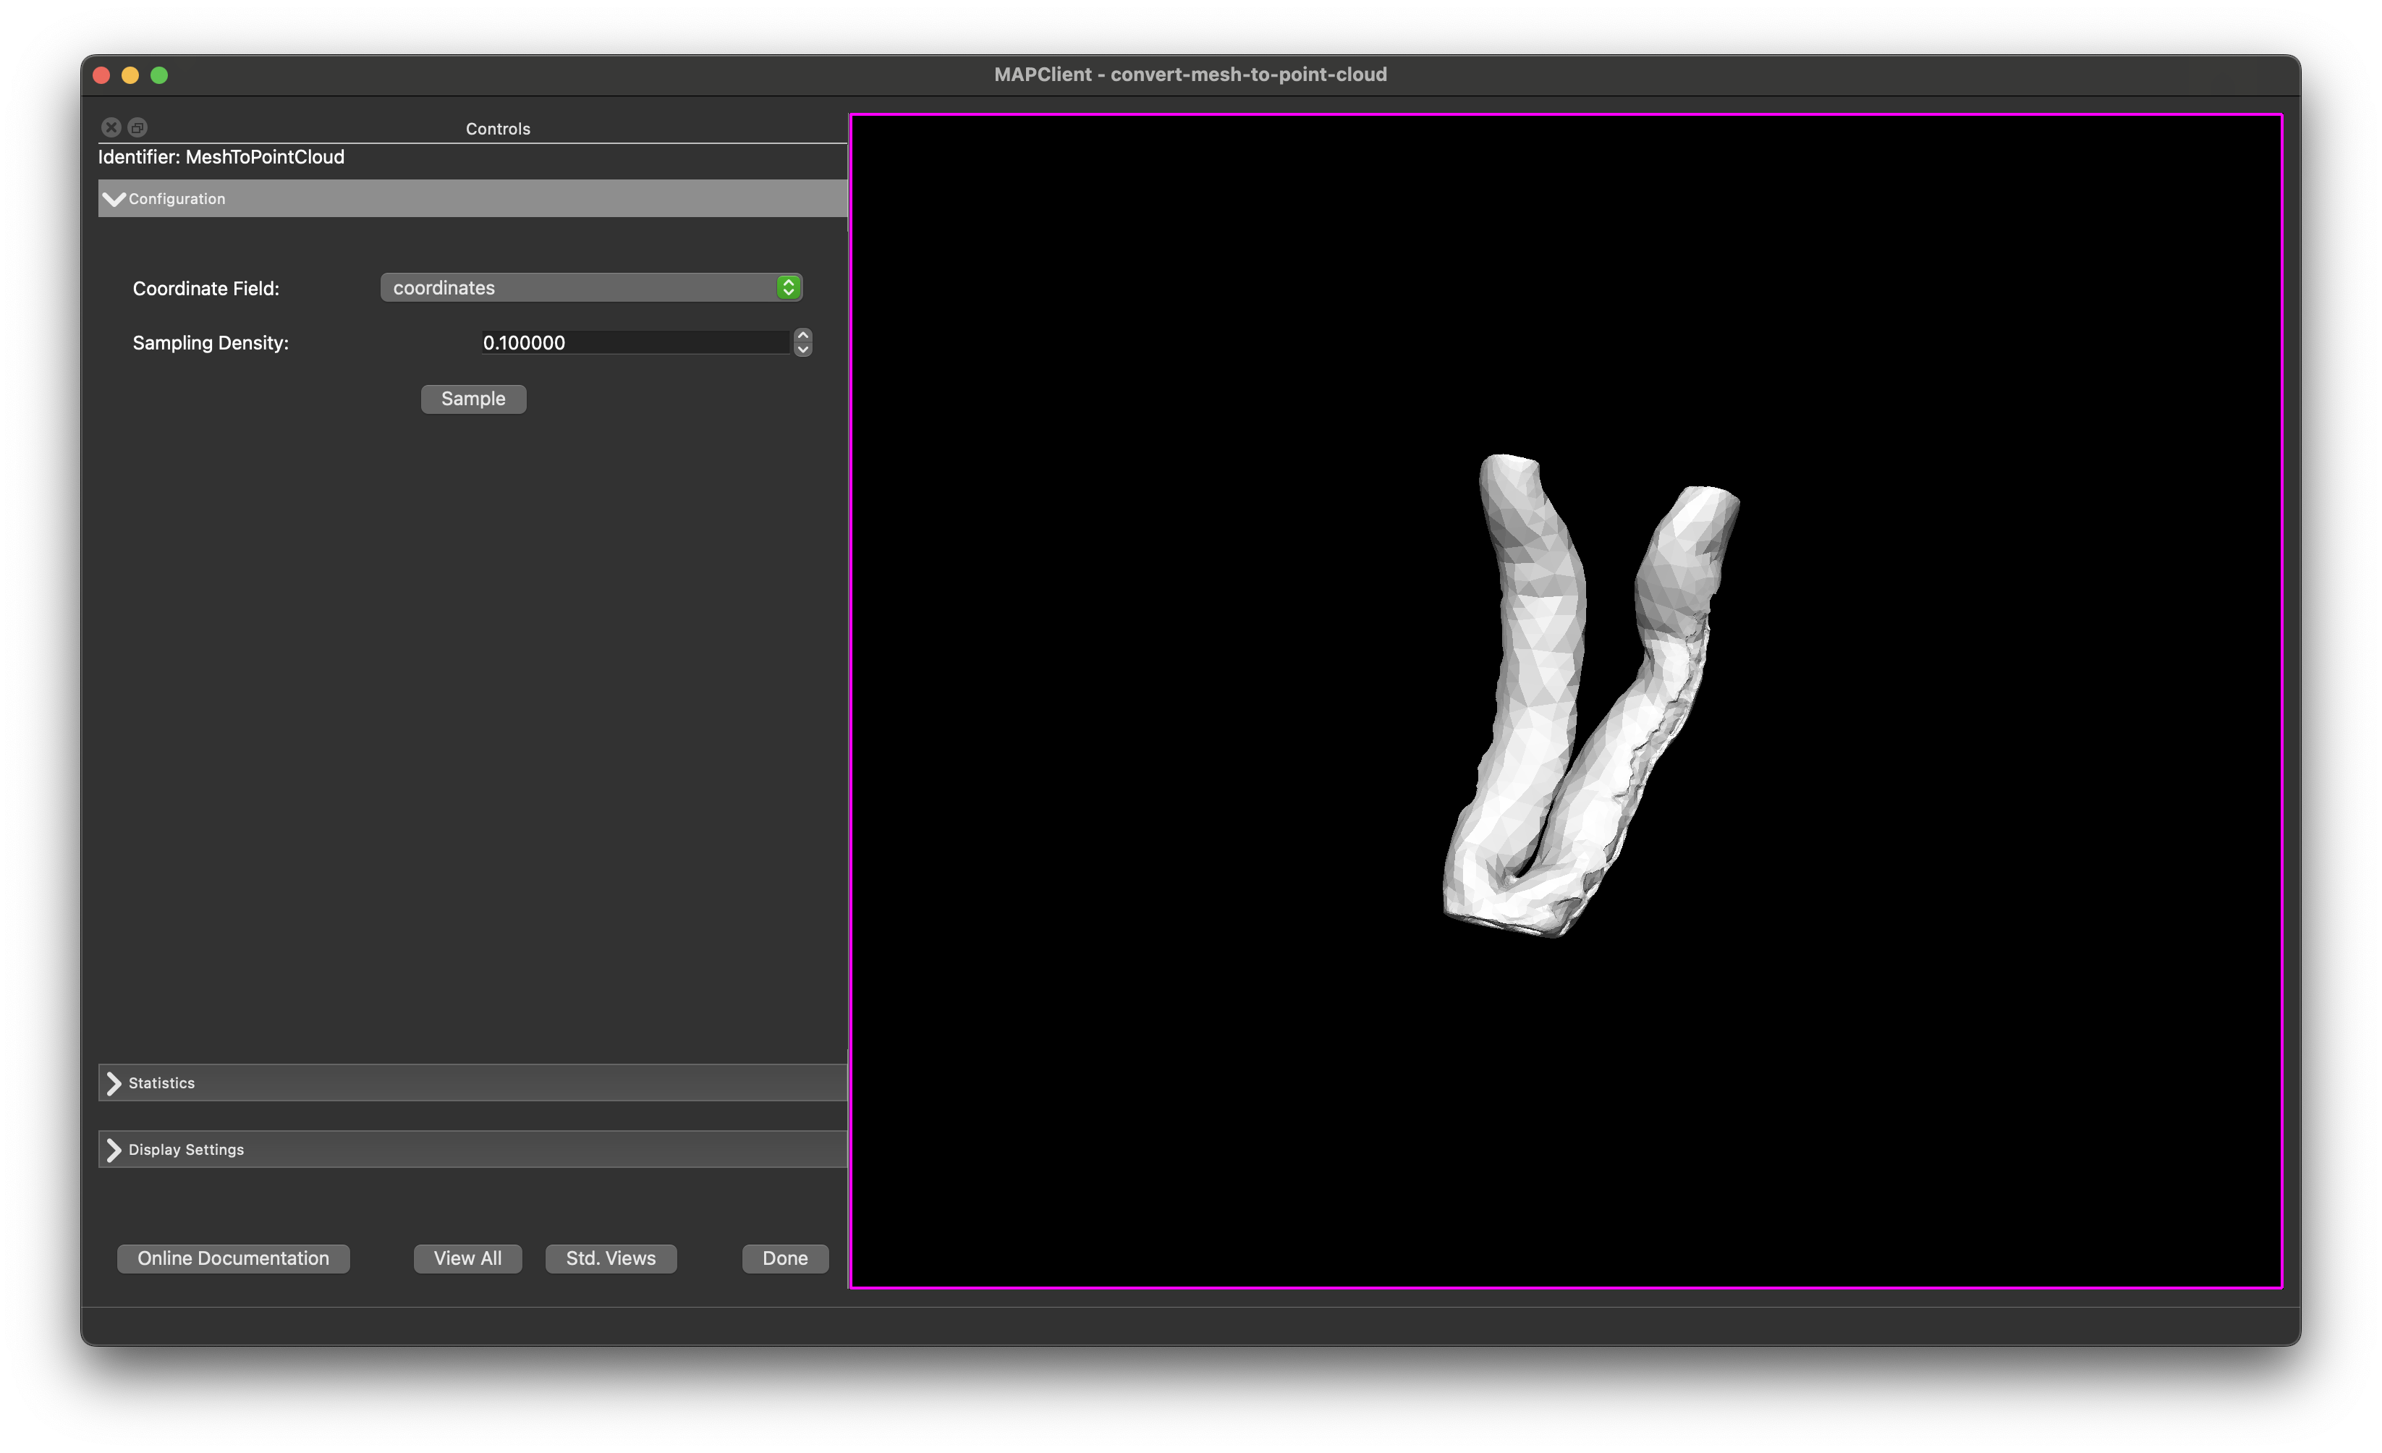The width and height of the screenshot is (2382, 1453).
Task: Open the Std. Views menu
Action: 611,1258
